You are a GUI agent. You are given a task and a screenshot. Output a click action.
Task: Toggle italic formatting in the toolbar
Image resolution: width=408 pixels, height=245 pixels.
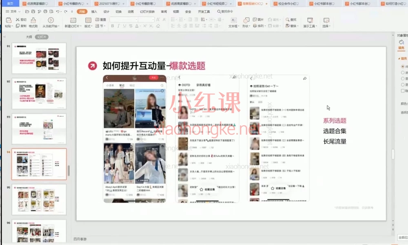[x=118, y=25]
